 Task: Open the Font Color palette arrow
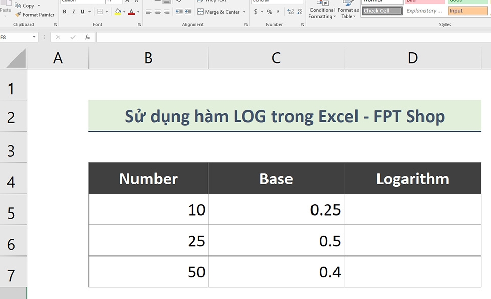tap(138, 12)
